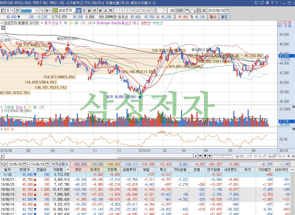Expand the volume panel corner button

click(x=294, y=107)
